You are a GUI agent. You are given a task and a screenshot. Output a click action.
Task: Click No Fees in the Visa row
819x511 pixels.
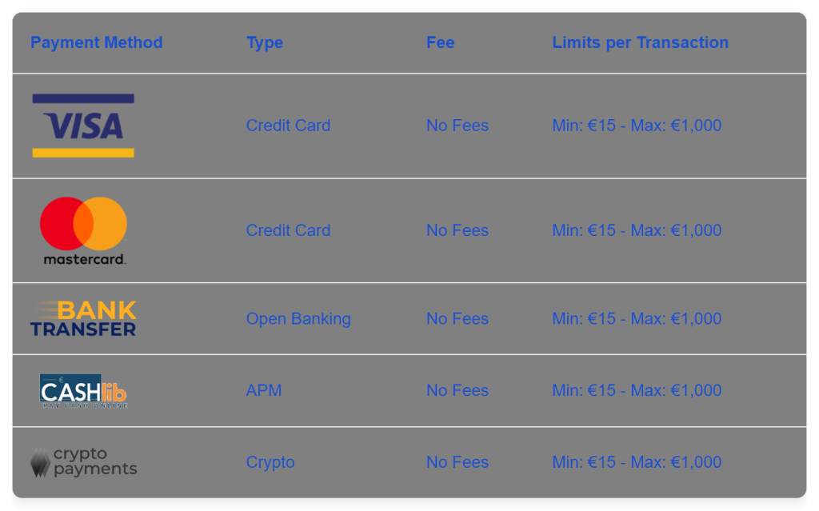click(x=457, y=126)
